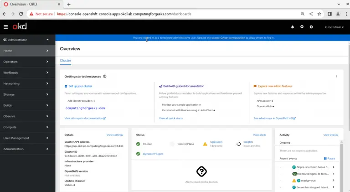350x192 pixels.
Task: Open the kube:admin user dropdown
Action: coord(331,27)
